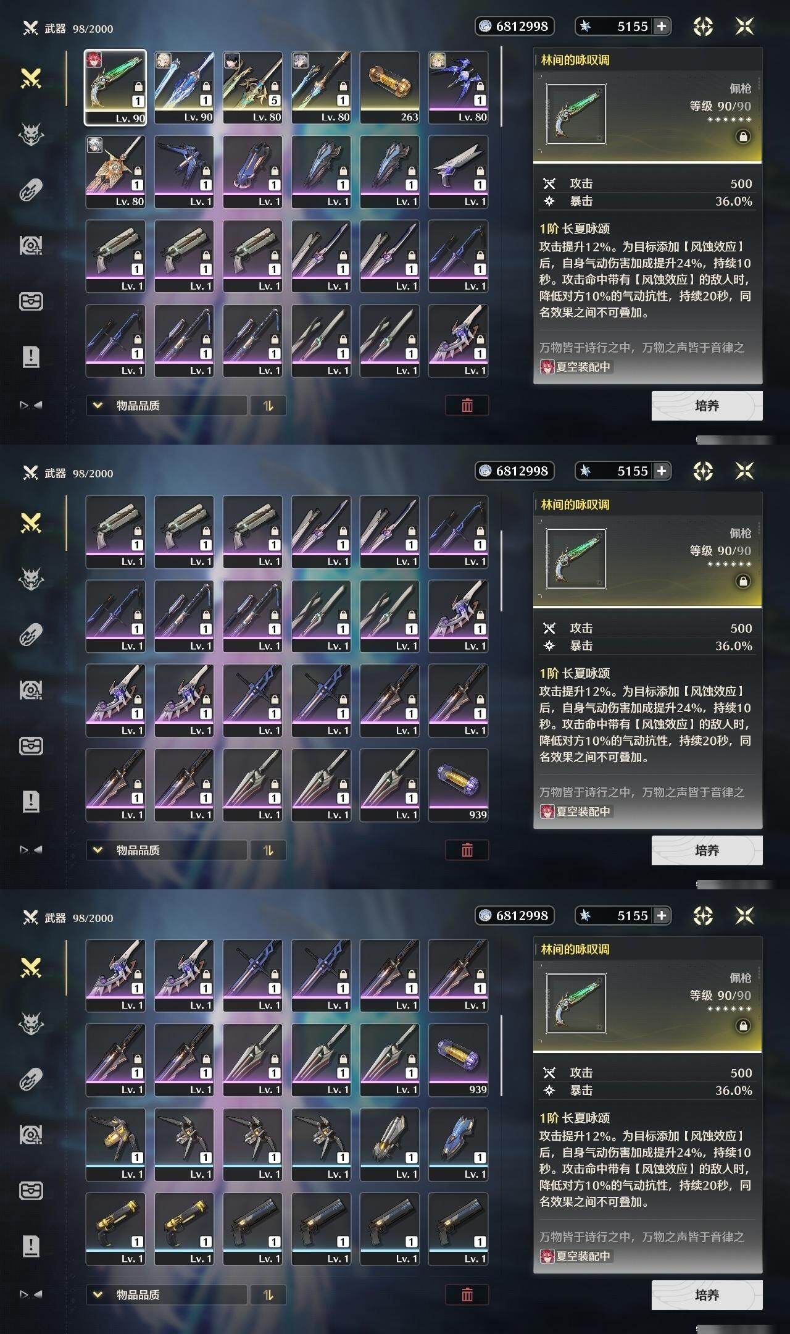The width and height of the screenshot is (790, 1334).
Task: Click the red trash delete icon in bottom screenshot
Action: tap(467, 1294)
